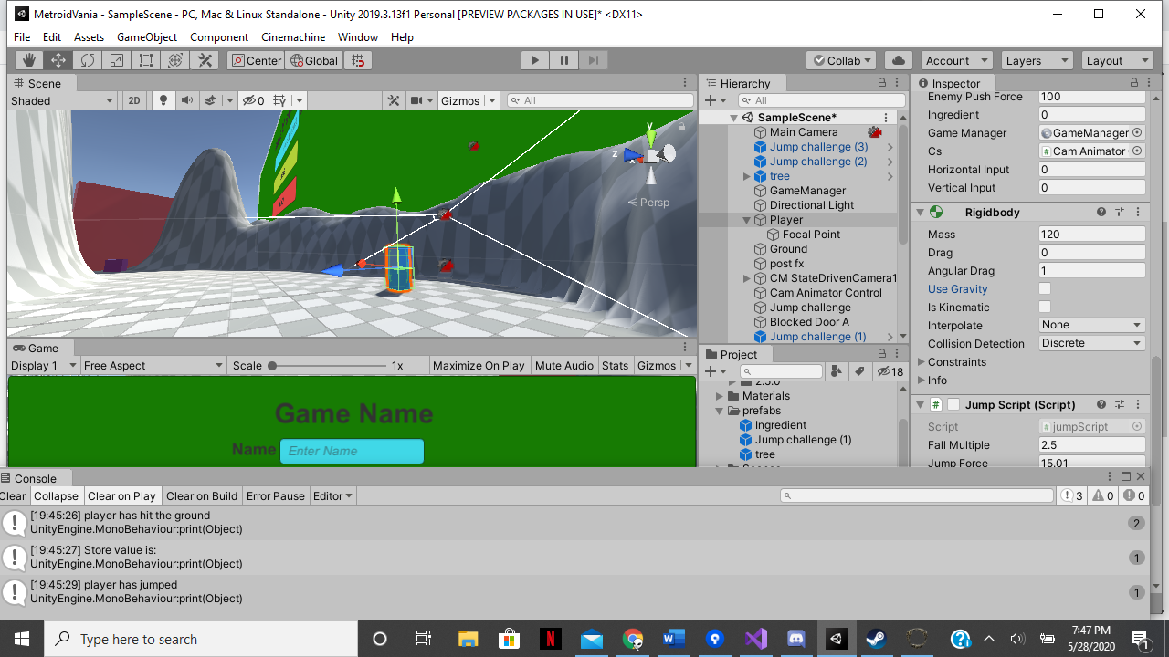
Task: Open Free Aspect dropdown
Action: point(153,365)
